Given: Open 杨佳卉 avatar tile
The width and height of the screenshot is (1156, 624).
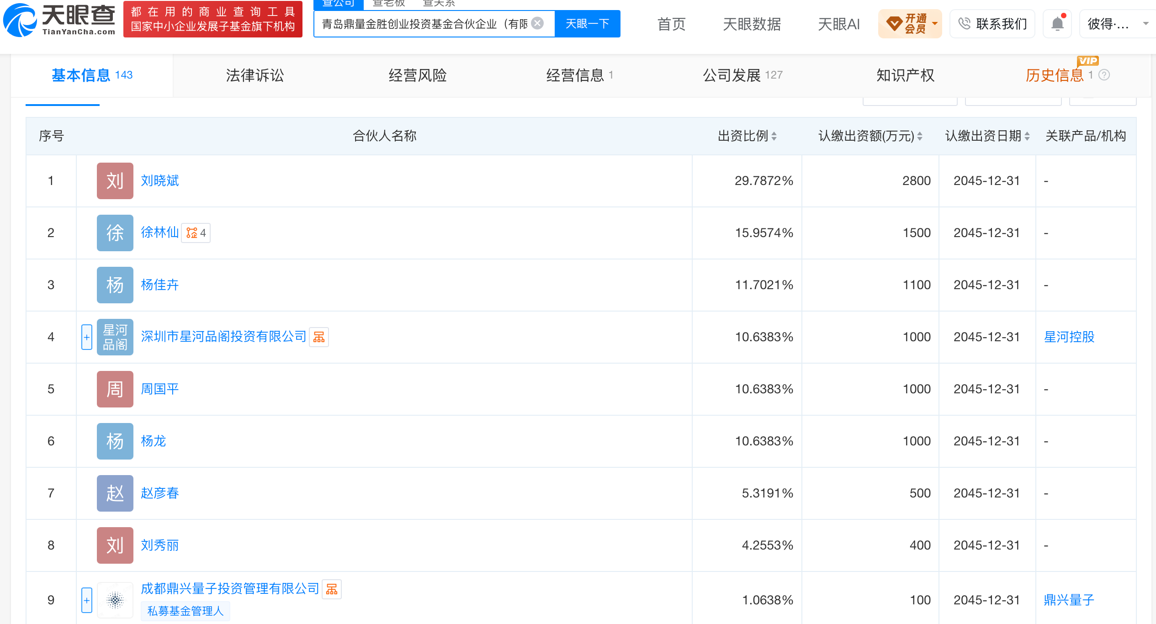Looking at the screenshot, I should (x=115, y=285).
